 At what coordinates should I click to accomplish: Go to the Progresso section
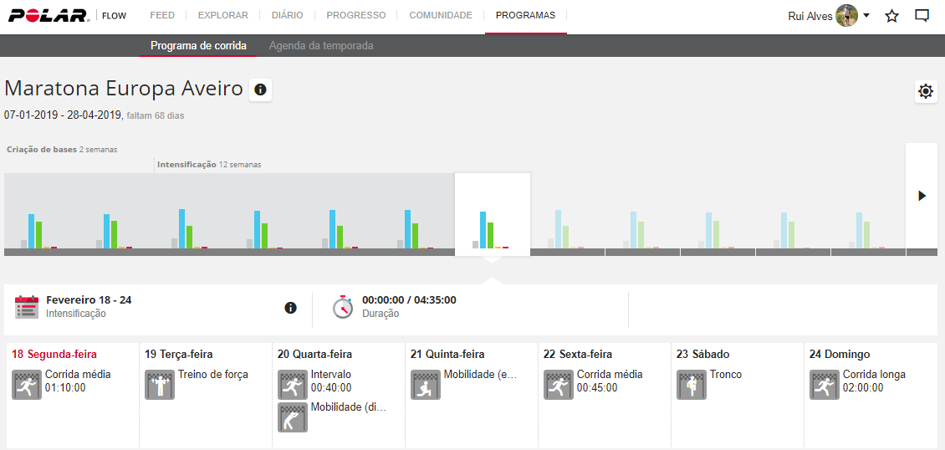tap(356, 15)
